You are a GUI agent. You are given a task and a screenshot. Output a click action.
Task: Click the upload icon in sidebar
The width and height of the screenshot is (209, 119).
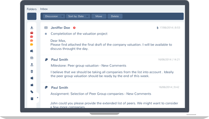32,65
